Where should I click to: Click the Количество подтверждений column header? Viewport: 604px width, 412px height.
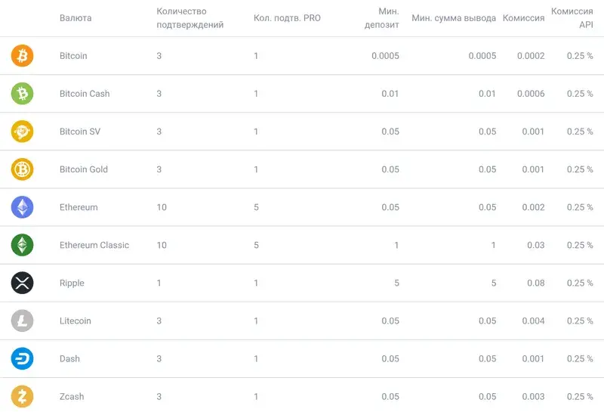(x=190, y=18)
